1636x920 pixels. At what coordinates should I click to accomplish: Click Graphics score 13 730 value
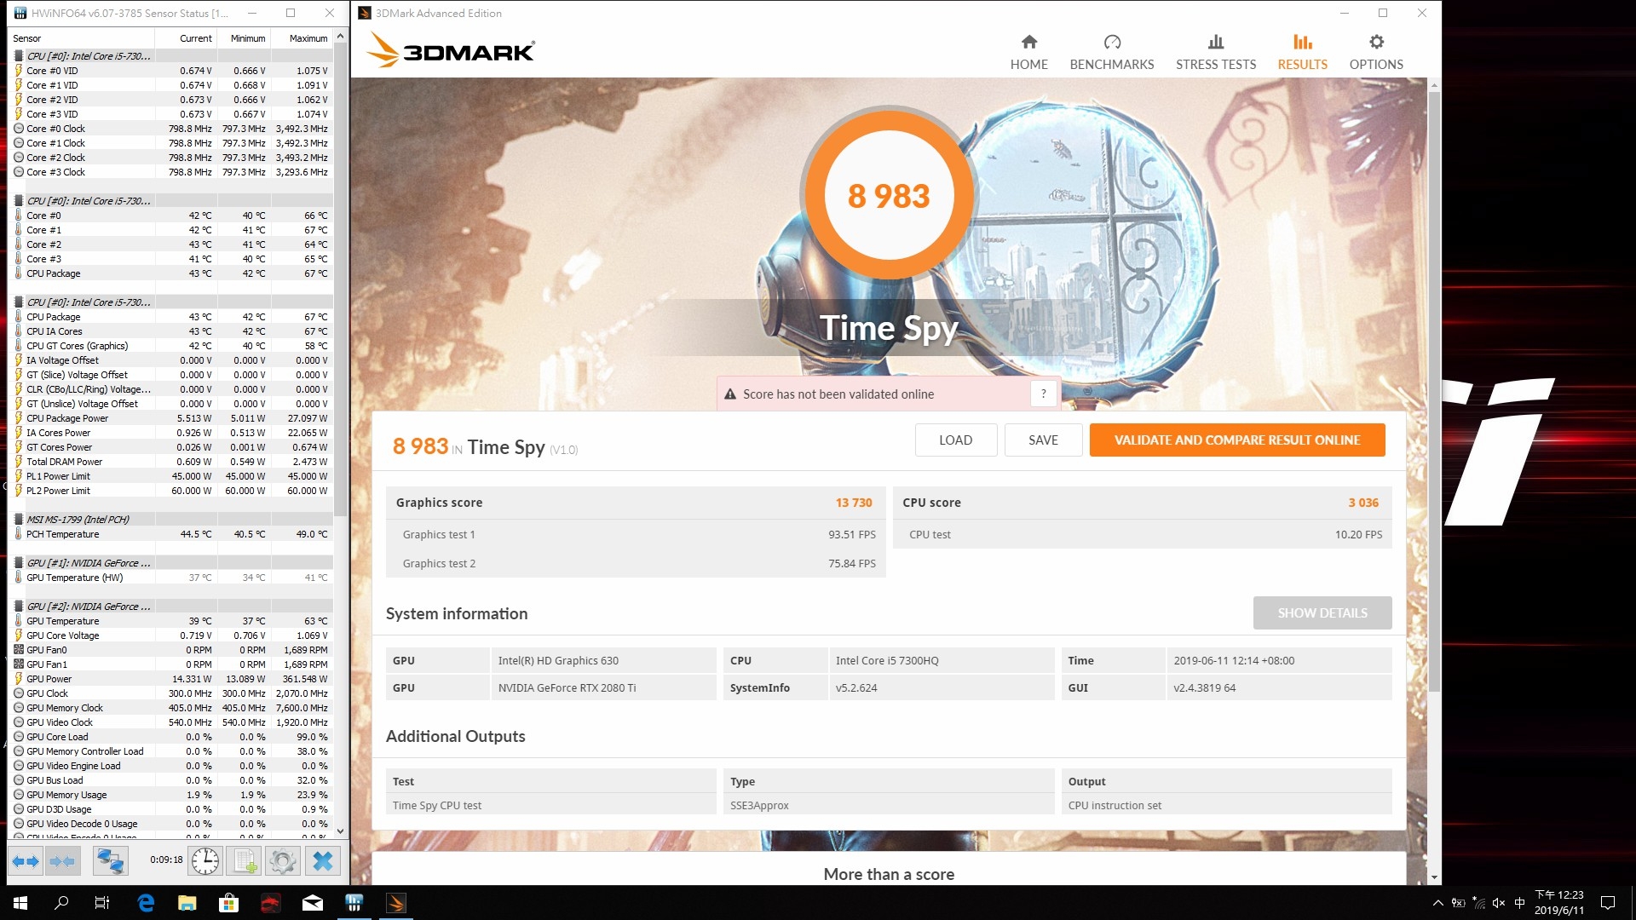pos(854,503)
